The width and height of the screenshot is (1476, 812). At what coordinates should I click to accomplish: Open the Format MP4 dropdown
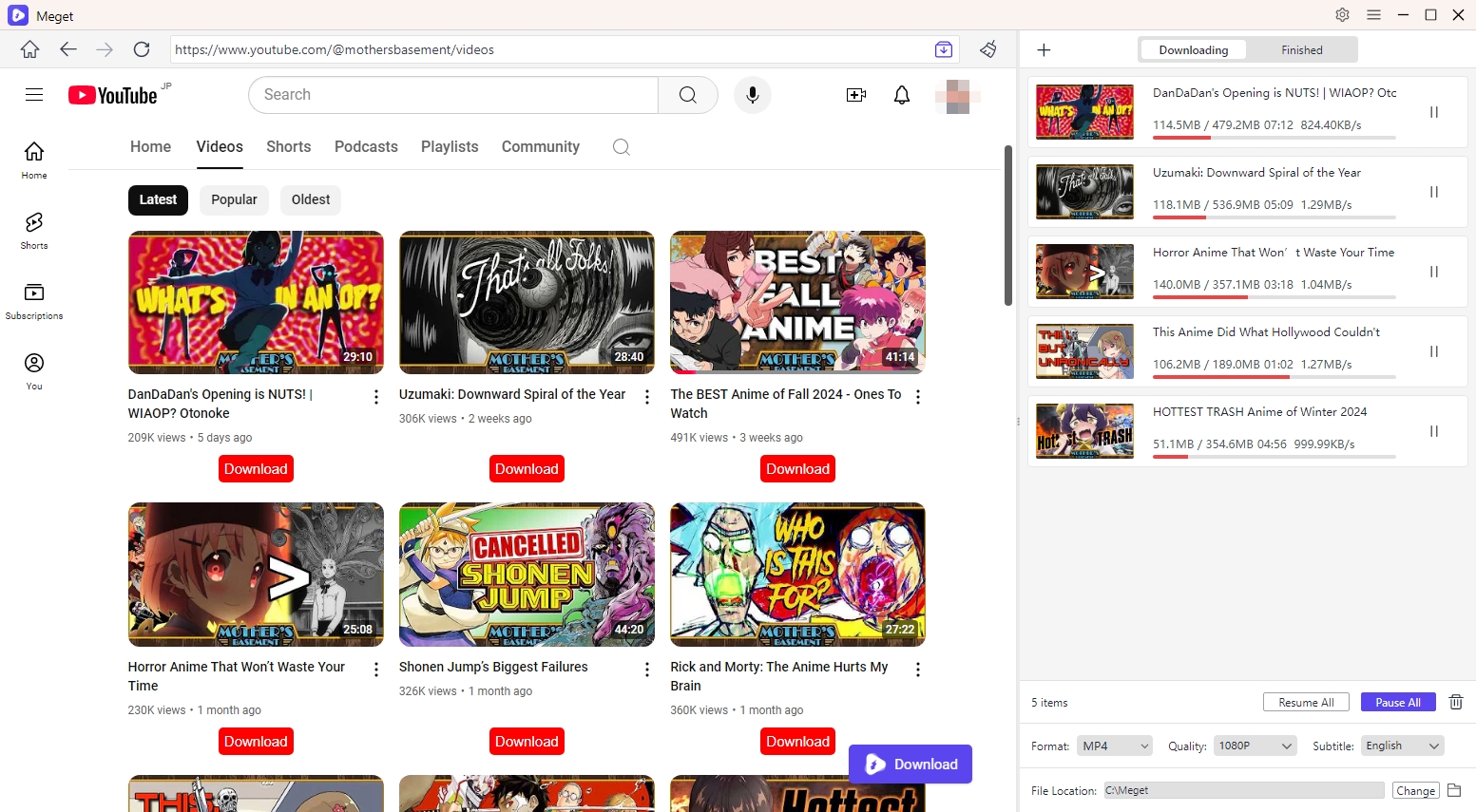click(1115, 746)
